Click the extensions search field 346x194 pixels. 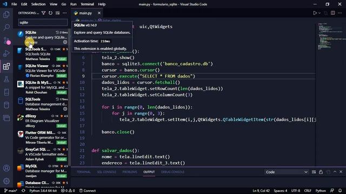click(43, 22)
